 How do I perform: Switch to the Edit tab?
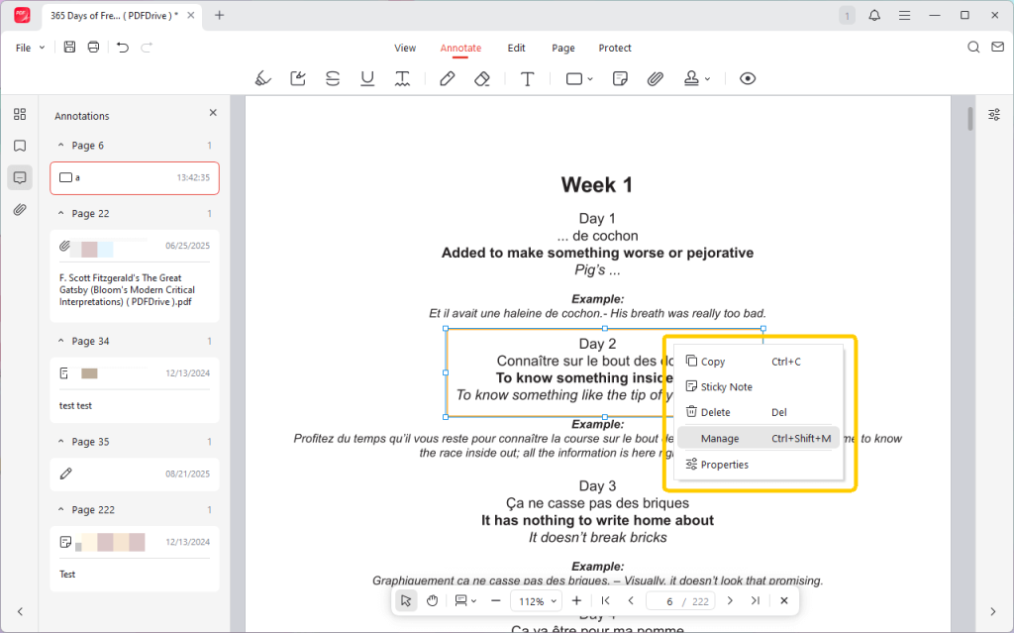[516, 48]
